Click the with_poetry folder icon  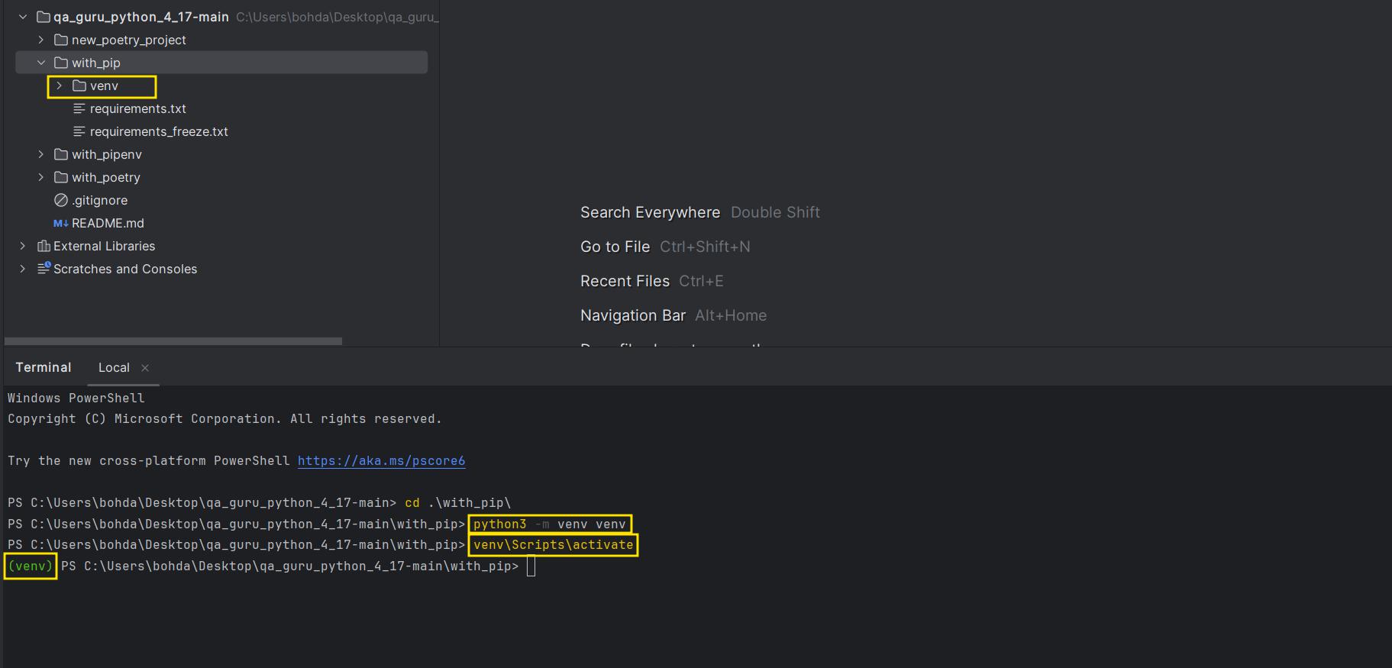(x=61, y=177)
